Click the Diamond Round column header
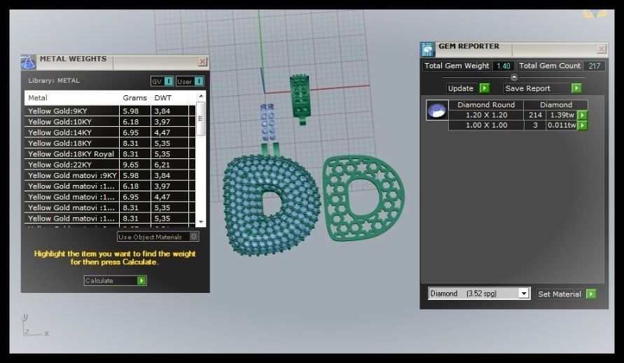624x363 pixels. [x=486, y=104]
